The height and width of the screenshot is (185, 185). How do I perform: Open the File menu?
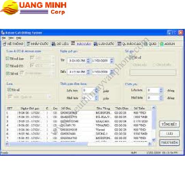4,38
